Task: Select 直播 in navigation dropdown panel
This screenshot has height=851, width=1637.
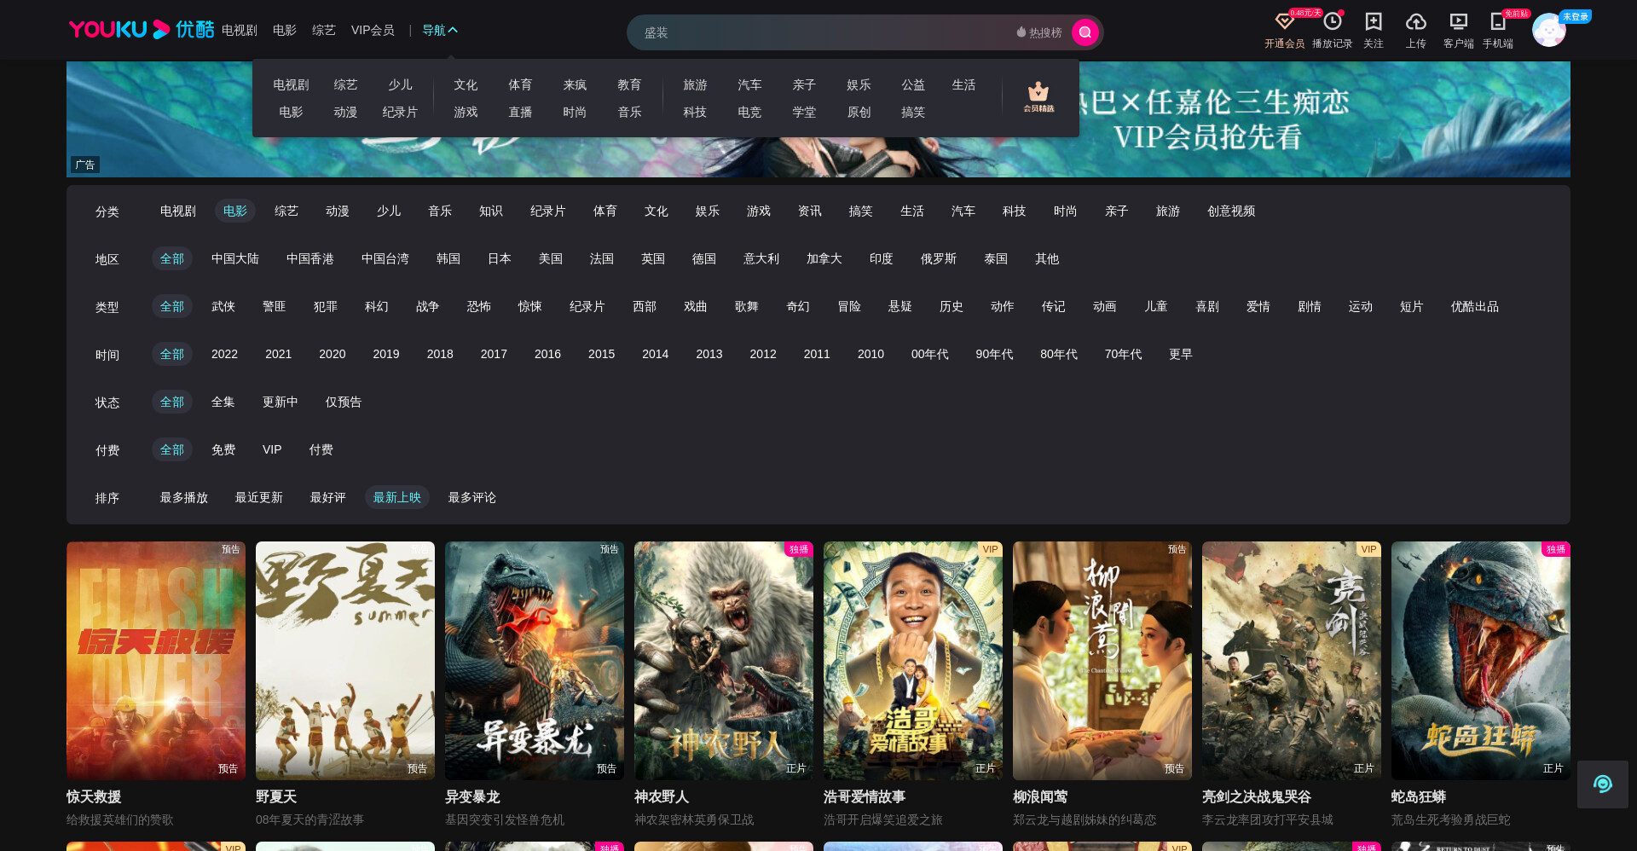Action: pyautogui.click(x=520, y=112)
